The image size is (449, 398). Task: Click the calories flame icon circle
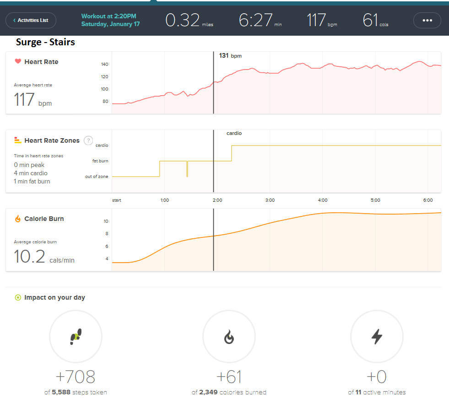coord(229,337)
